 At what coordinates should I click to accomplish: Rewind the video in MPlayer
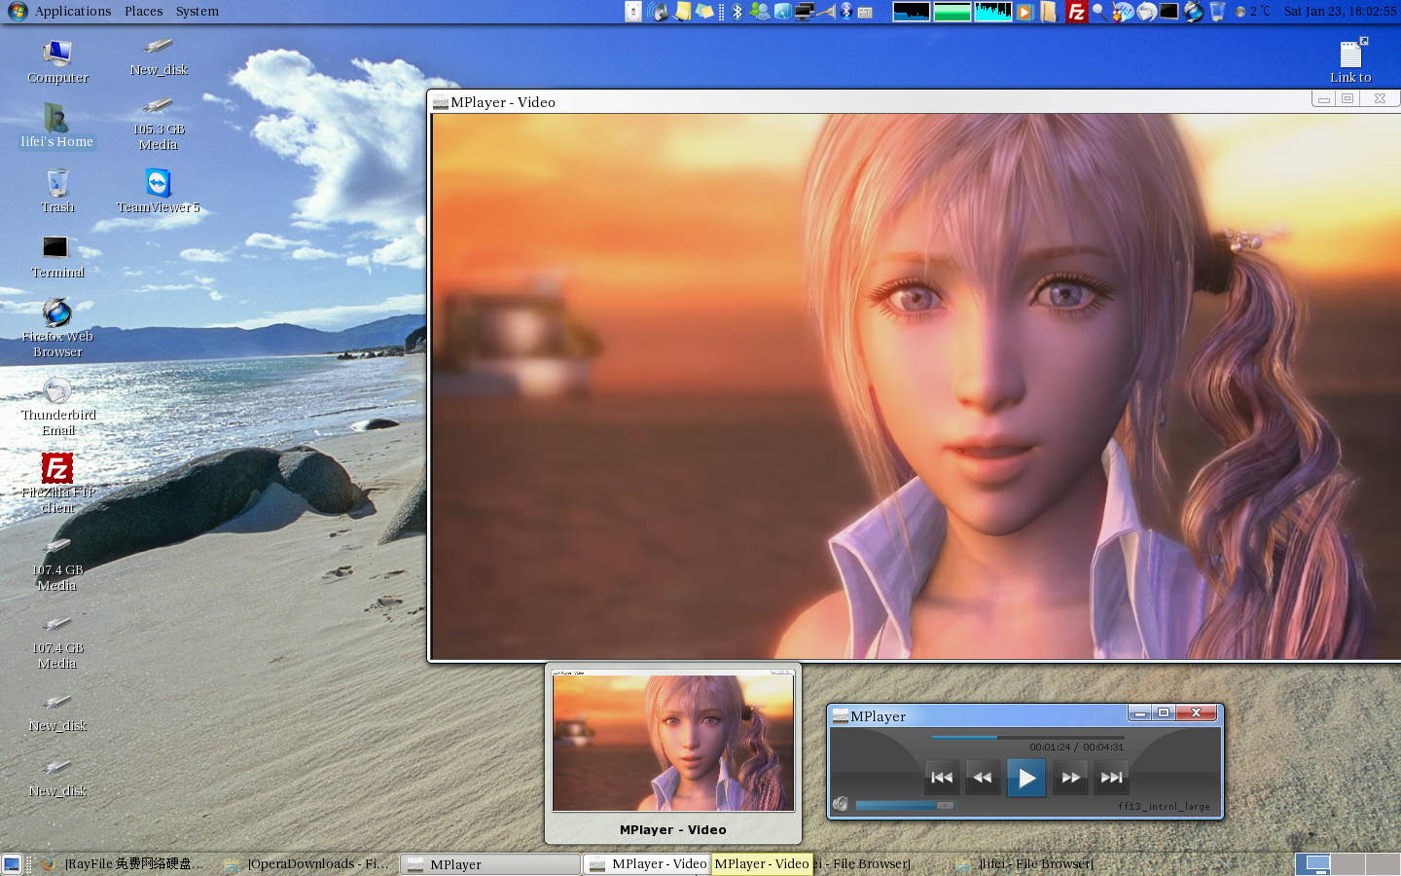click(x=983, y=778)
